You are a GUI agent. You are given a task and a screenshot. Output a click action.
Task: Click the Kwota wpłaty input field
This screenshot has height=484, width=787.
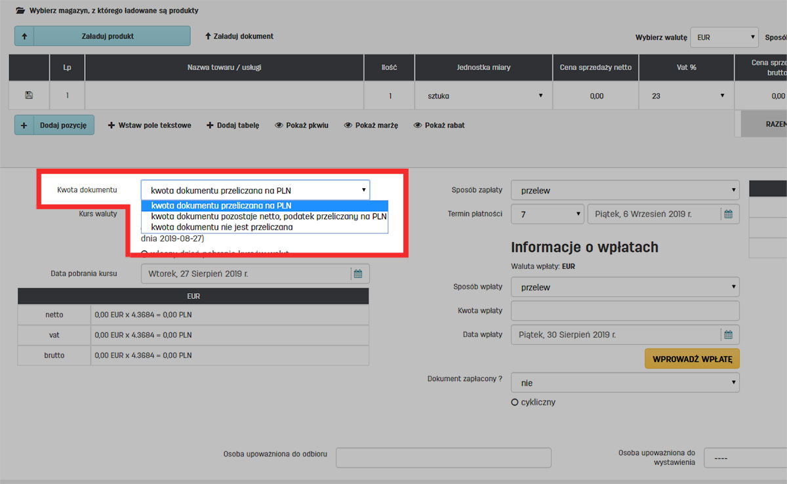coord(624,311)
